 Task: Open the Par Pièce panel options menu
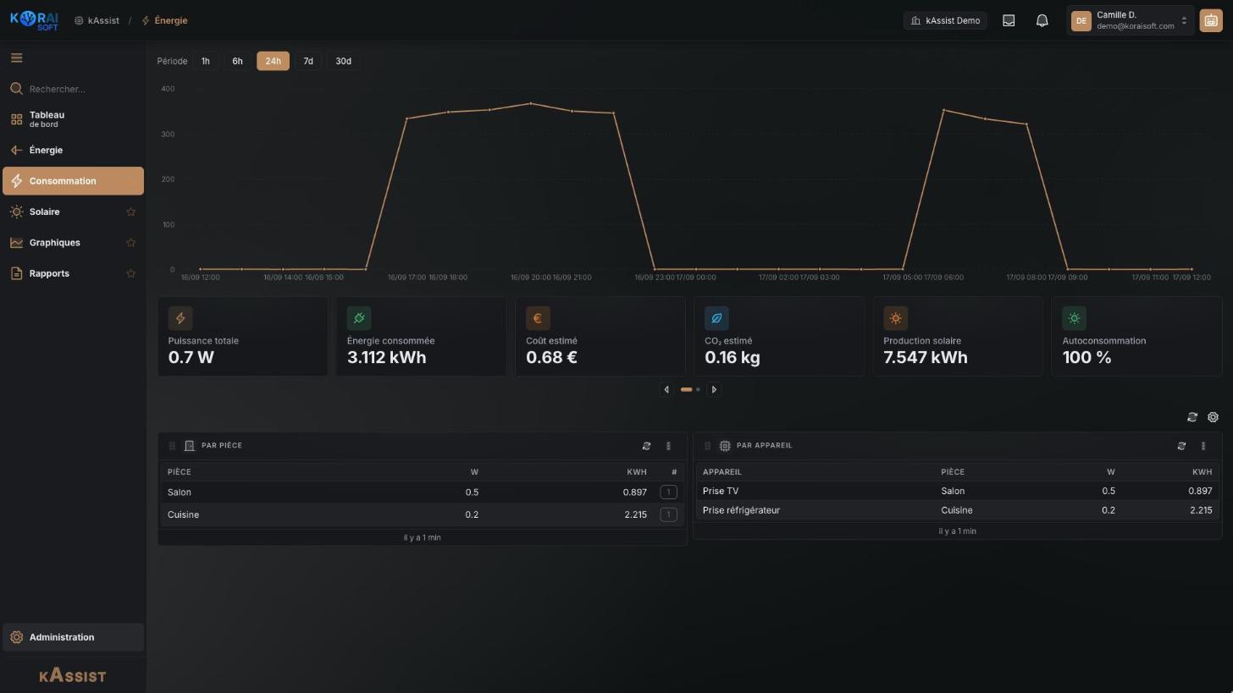click(x=668, y=446)
